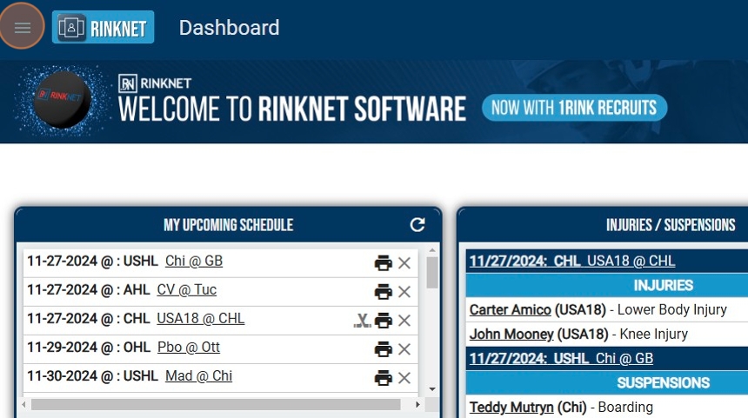Print the AHL CV @ Tuc game
The width and height of the screenshot is (748, 418).
pos(383,291)
